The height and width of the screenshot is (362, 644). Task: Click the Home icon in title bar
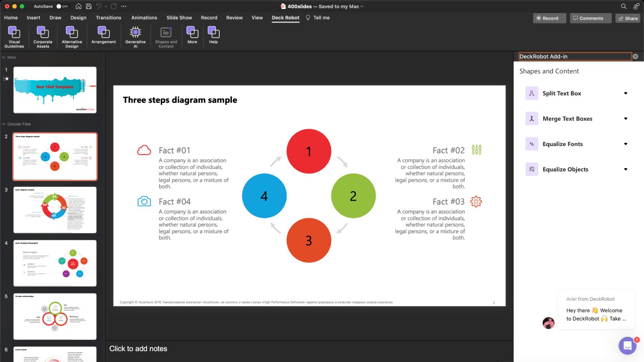[78, 6]
